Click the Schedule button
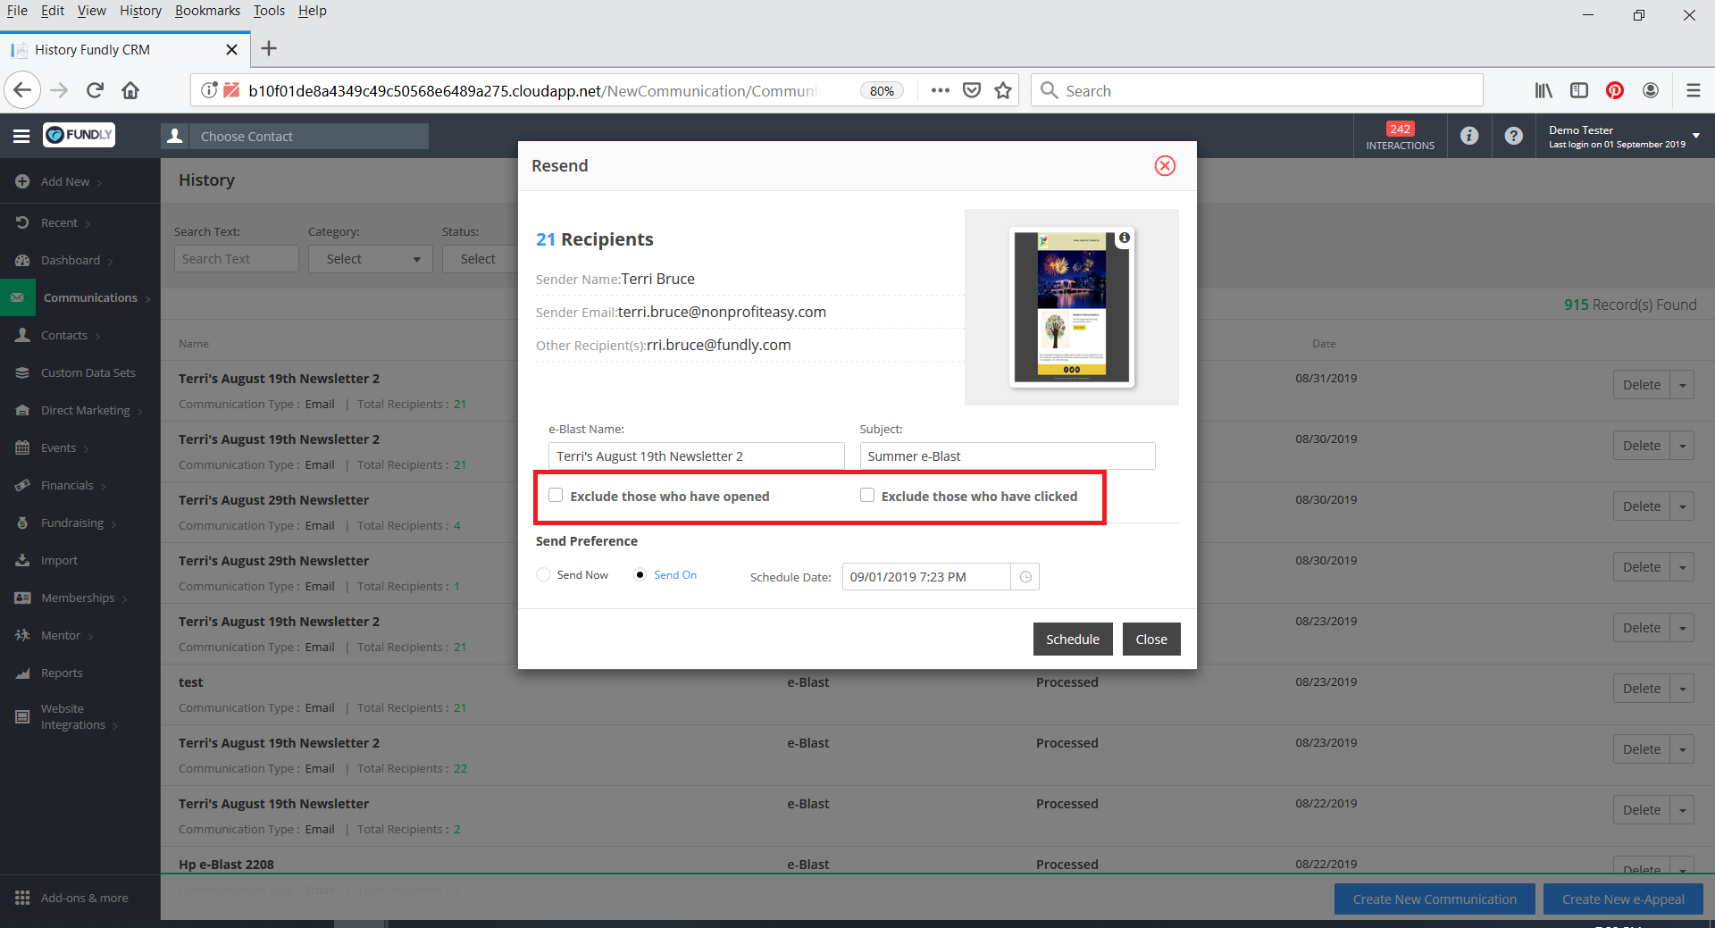This screenshot has width=1715, height=928. tap(1073, 640)
